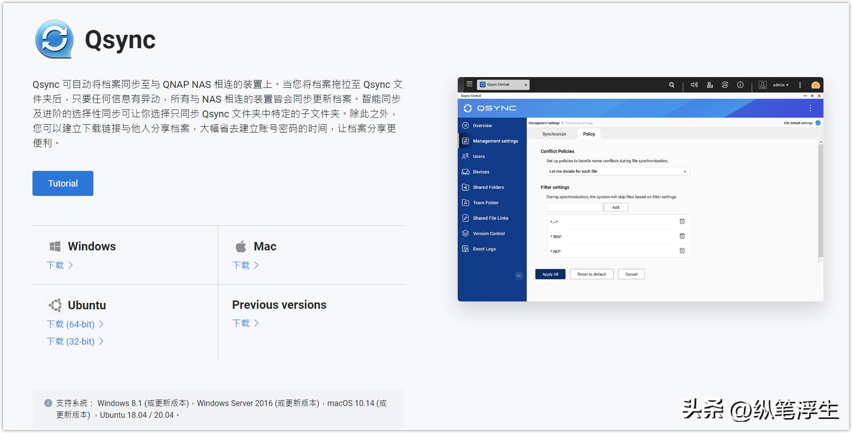Viewport: 852px width, 433px height.
Task: Click the blue Tutorial button
Action: [x=63, y=183]
